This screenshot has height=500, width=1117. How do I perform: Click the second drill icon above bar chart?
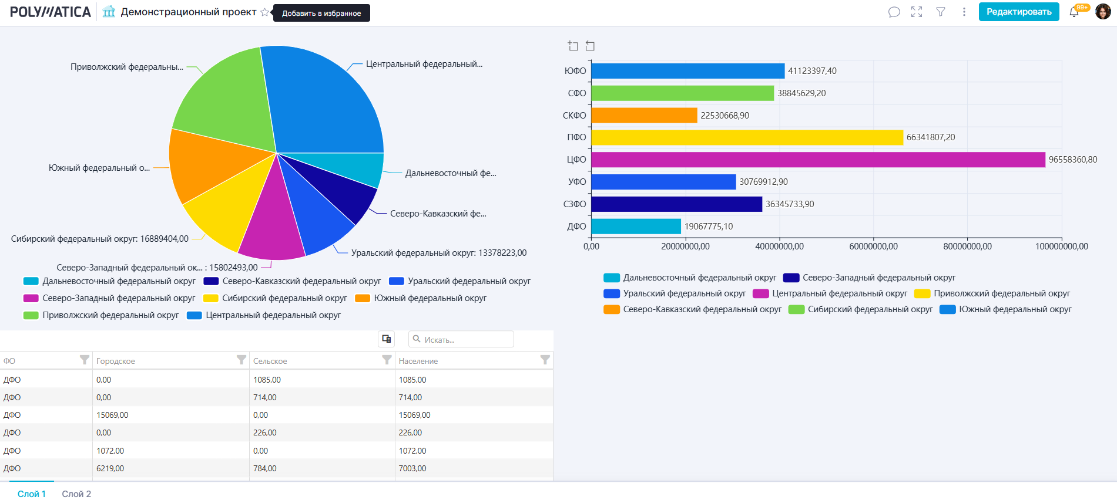(x=590, y=46)
